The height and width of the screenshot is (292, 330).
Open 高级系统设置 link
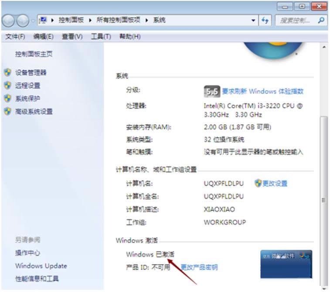pos(34,111)
